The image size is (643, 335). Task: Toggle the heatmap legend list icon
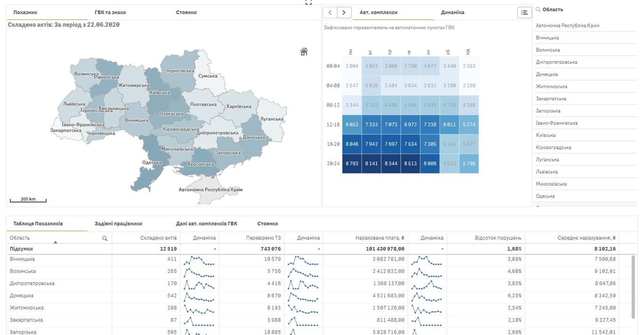[x=524, y=13]
